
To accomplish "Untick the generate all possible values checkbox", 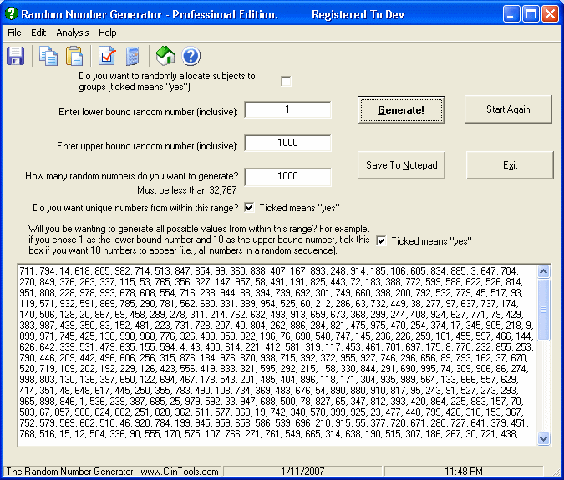I will 382,240.
